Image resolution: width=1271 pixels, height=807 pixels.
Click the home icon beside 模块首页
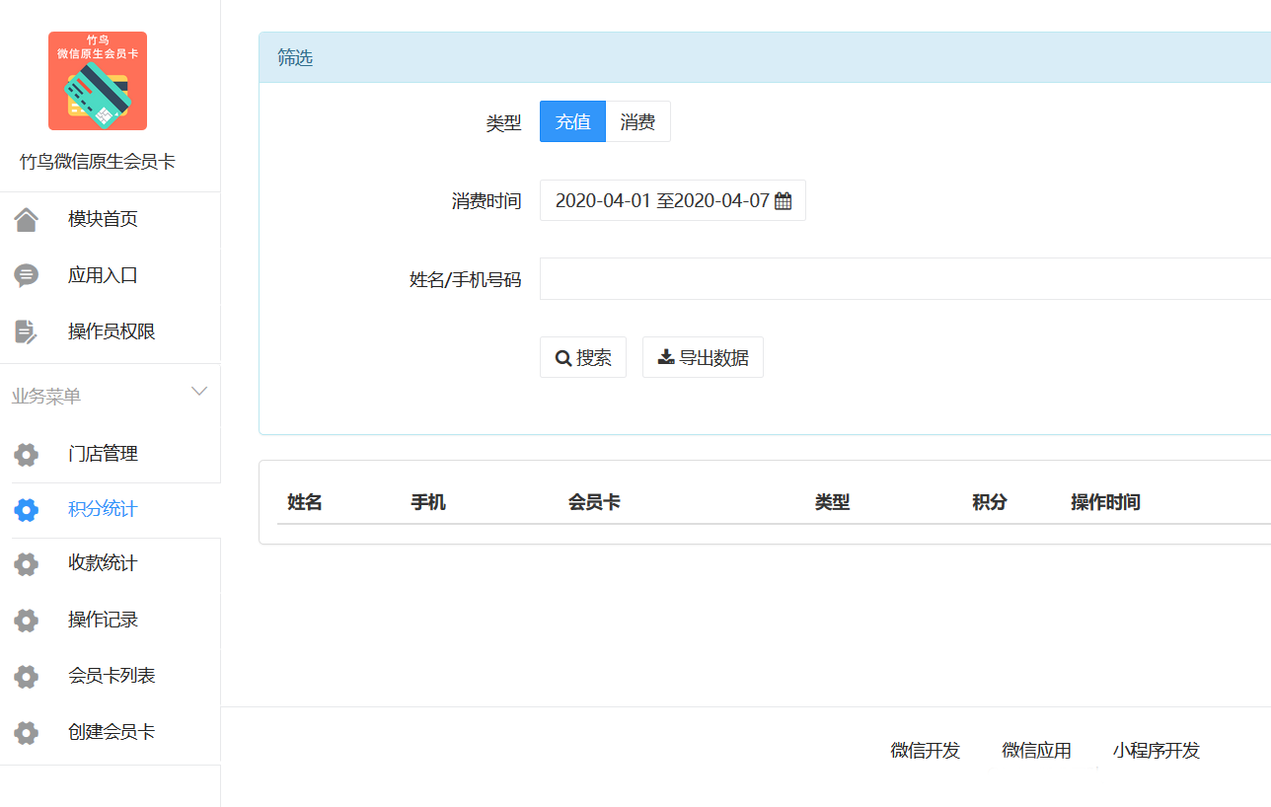click(x=27, y=219)
